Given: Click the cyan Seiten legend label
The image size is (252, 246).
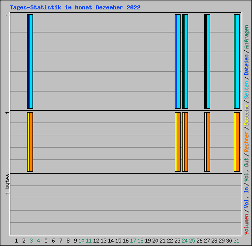Looking at the screenshot, I should click(x=247, y=90).
